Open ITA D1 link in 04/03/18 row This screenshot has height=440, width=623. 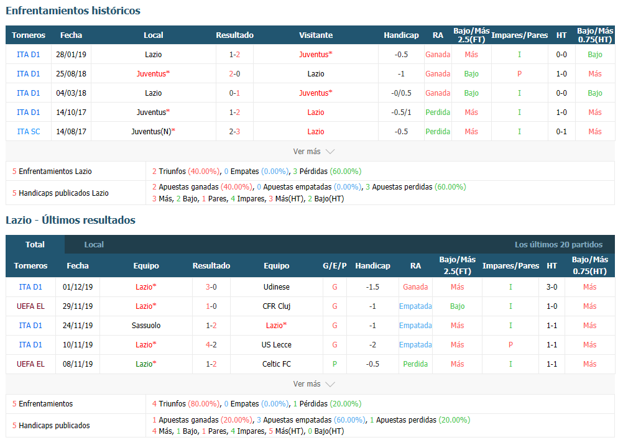28,93
